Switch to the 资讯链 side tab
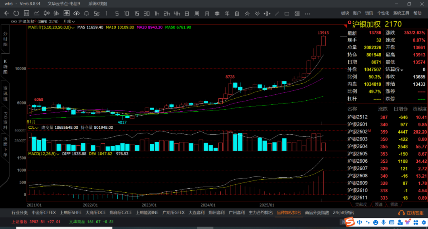 (5, 94)
